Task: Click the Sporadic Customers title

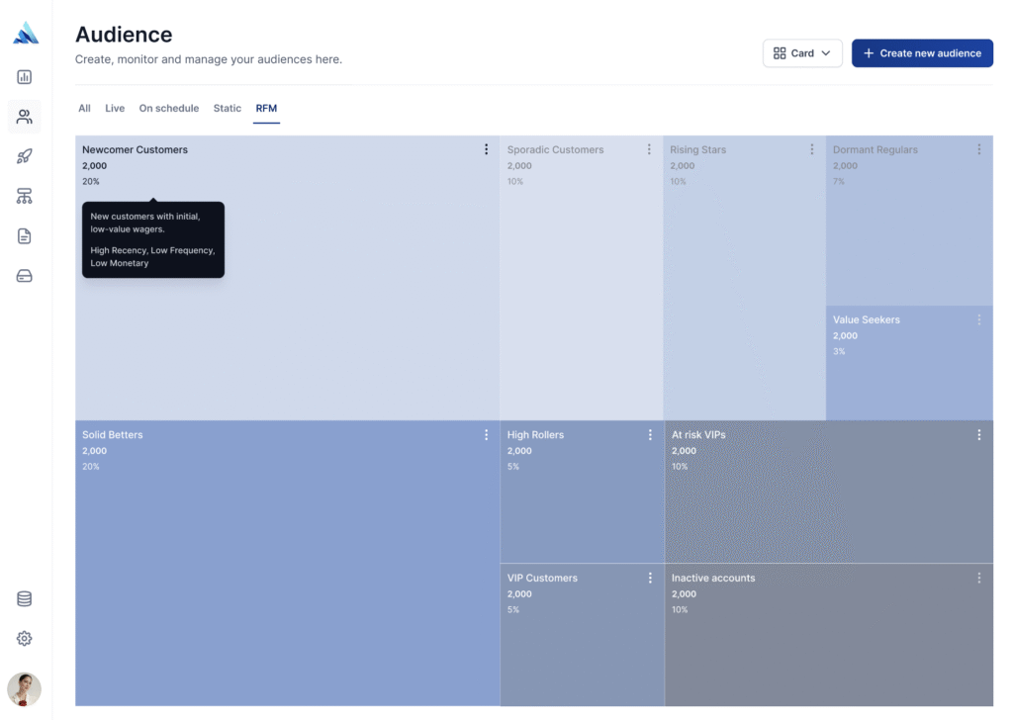Action: (x=556, y=149)
